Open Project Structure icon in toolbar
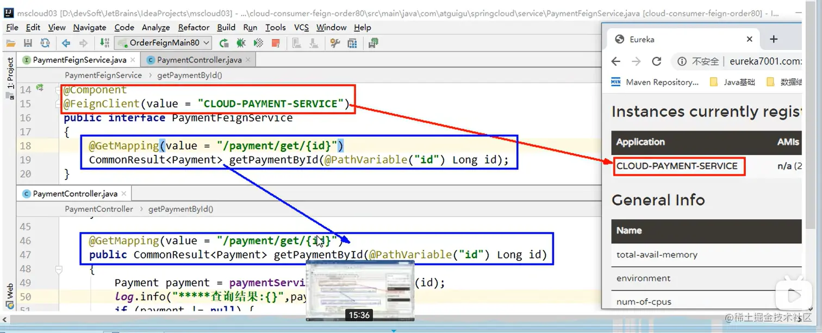Image resolution: width=822 pixels, height=333 pixels. coord(352,43)
